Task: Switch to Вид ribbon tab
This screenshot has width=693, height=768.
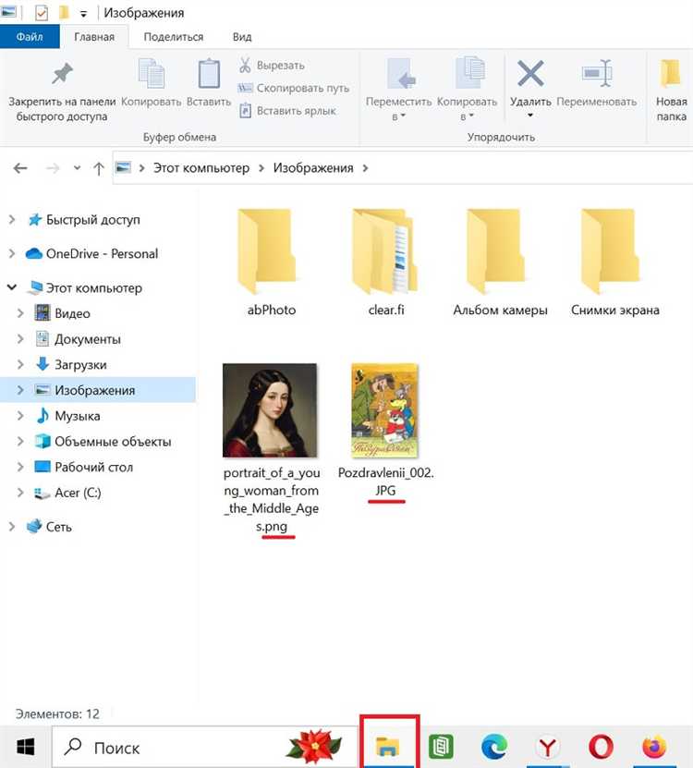Action: tap(242, 37)
